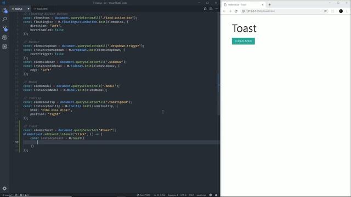The width and height of the screenshot is (351, 197).
Task: Click the Toast heading on the page
Action: point(244,28)
